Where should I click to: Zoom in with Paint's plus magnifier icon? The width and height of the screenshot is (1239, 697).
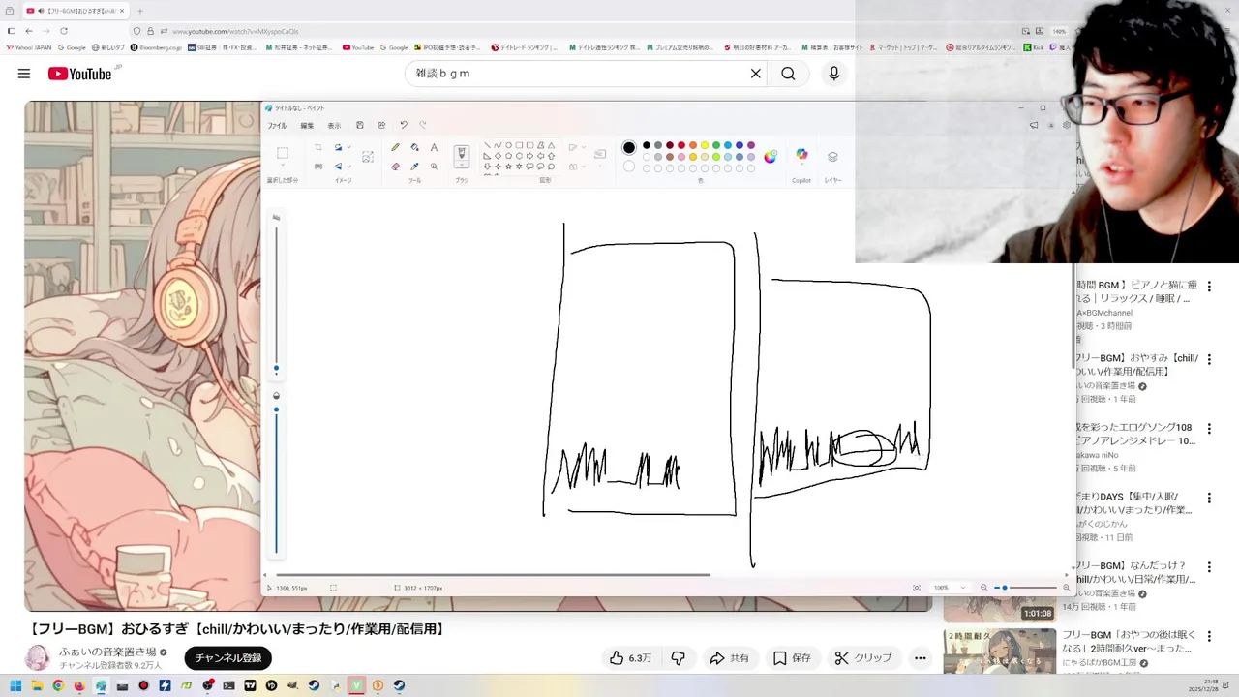1067,588
